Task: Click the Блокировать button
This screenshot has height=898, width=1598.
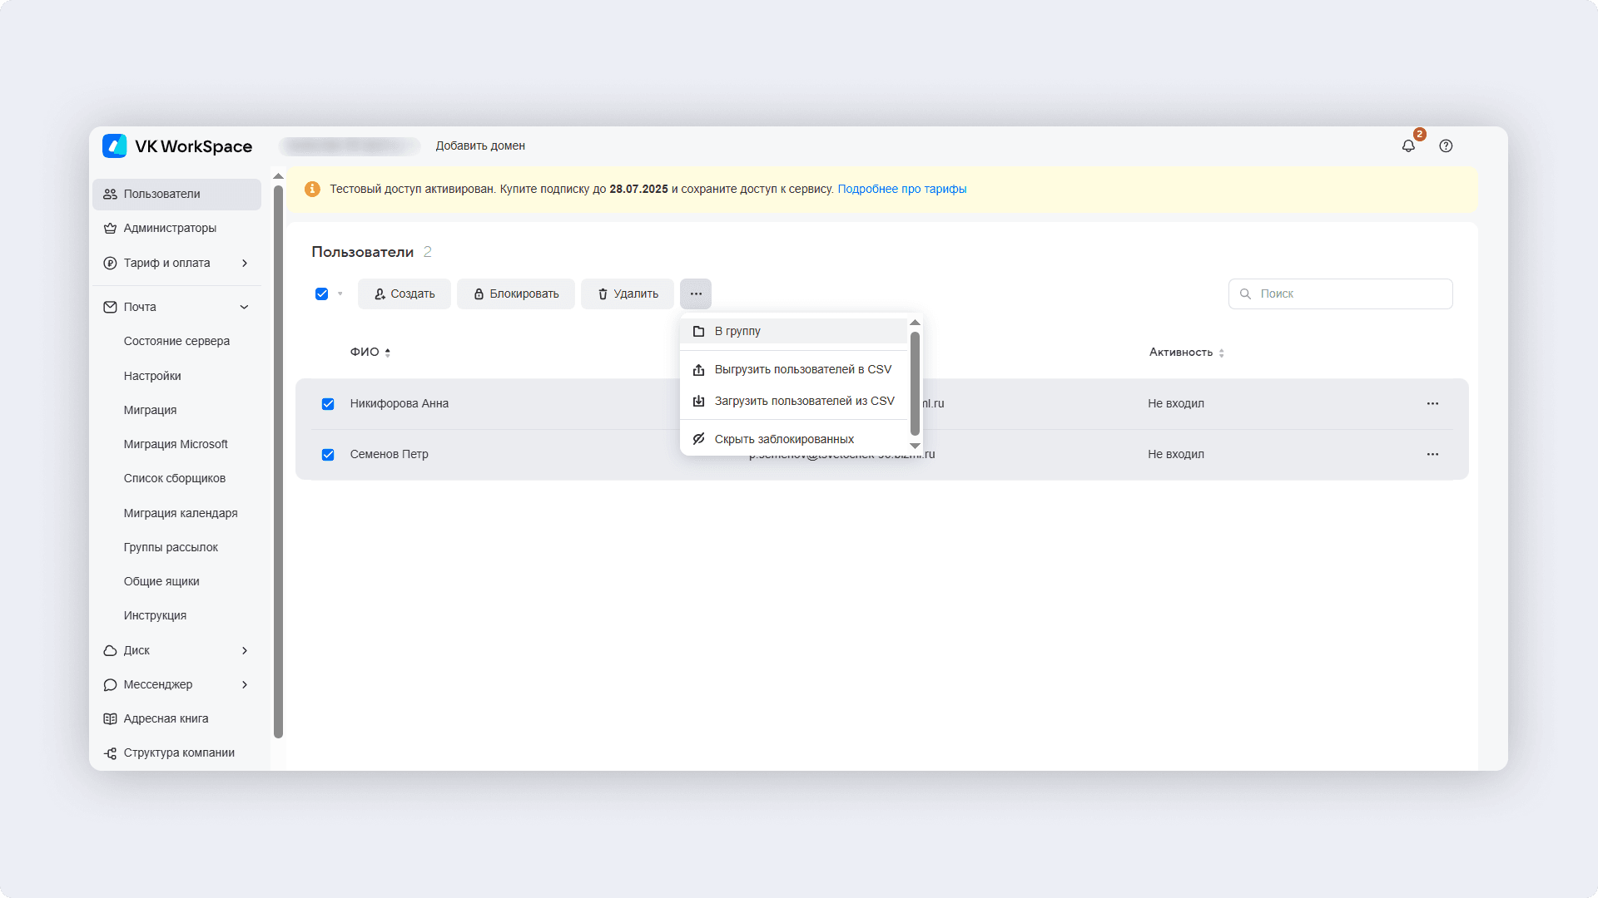Action: (x=515, y=294)
